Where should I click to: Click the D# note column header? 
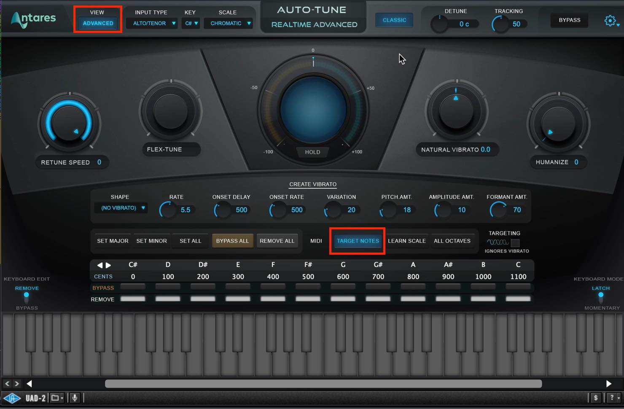203,265
